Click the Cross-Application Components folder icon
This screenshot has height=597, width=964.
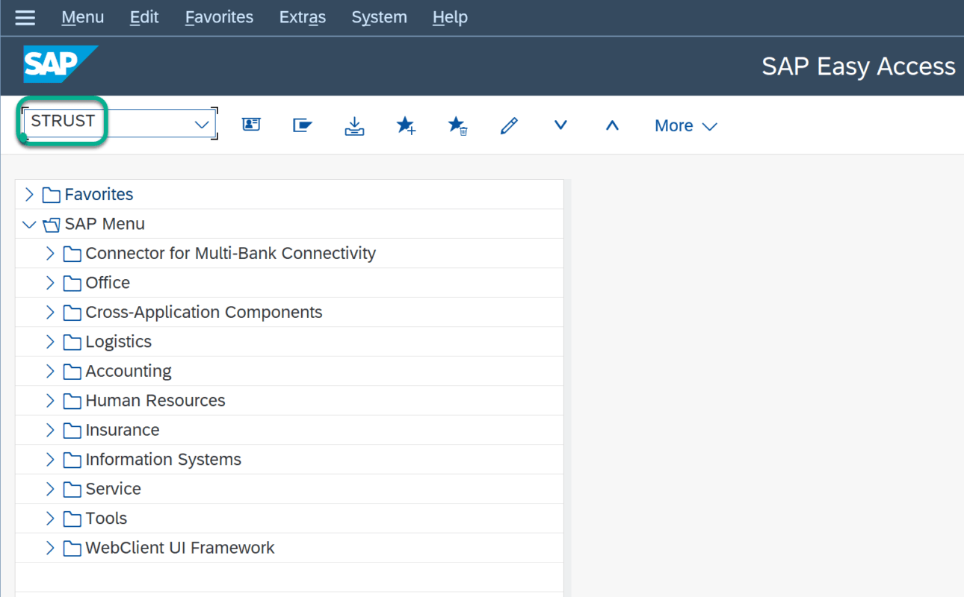click(72, 313)
